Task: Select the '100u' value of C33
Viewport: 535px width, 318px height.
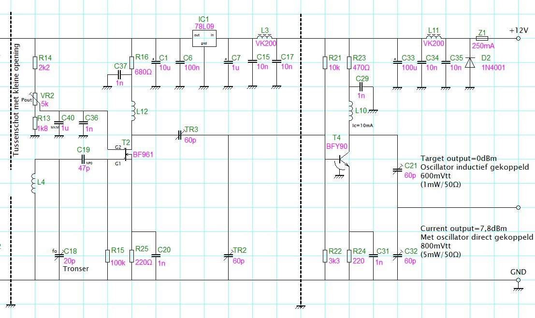Action: click(x=409, y=68)
